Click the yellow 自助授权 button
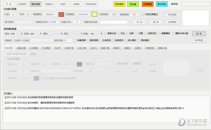This screenshot has height=130, width=211. point(119,4)
